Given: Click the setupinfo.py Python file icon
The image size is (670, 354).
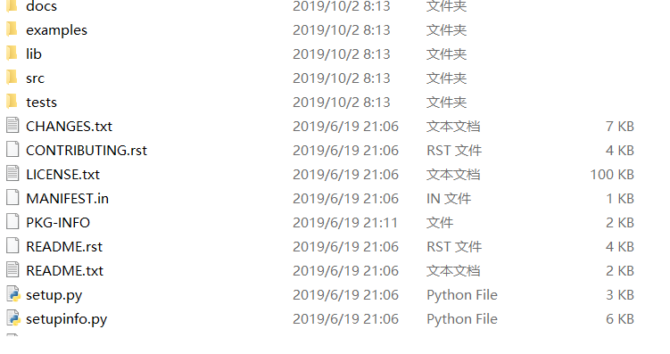Looking at the screenshot, I should pyautogui.click(x=13, y=318).
